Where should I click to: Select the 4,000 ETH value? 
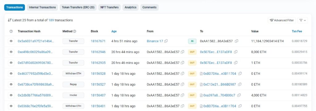[x=259, y=95]
